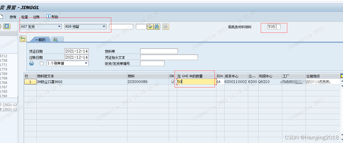Click overview entry 7 (2021-12
Viewport: 343px width, 143px height.
click(8, 105)
